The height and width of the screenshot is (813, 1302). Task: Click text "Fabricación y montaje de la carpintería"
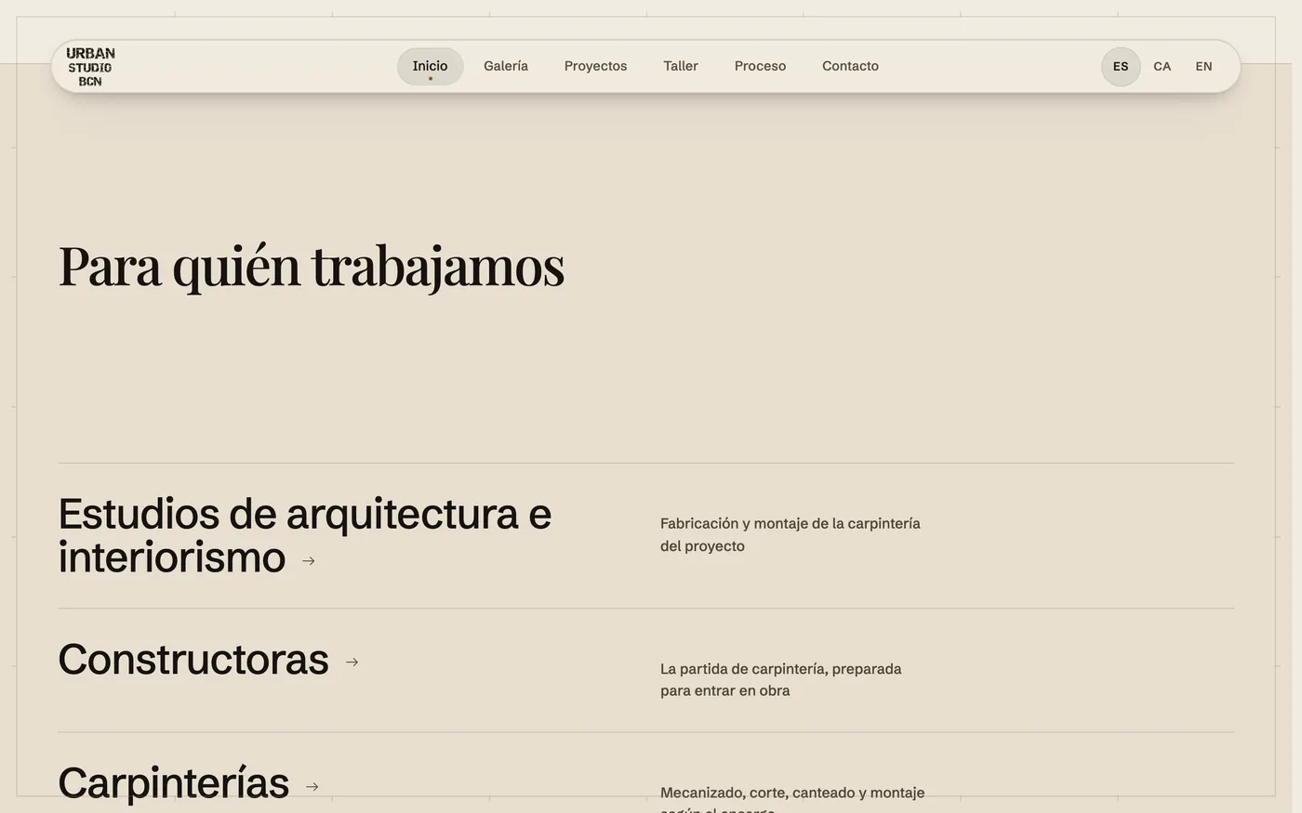[x=790, y=524]
